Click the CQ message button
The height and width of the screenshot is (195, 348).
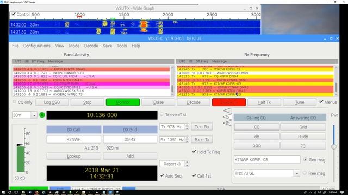(x=257, y=127)
